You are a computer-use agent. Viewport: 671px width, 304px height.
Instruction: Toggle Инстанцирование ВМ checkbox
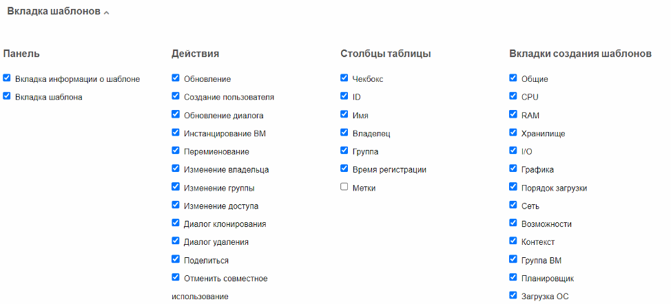(176, 132)
